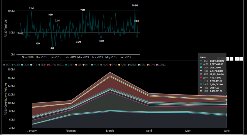Click the go to next level drill arrow
247x135 pixels.
pos(228,59)
